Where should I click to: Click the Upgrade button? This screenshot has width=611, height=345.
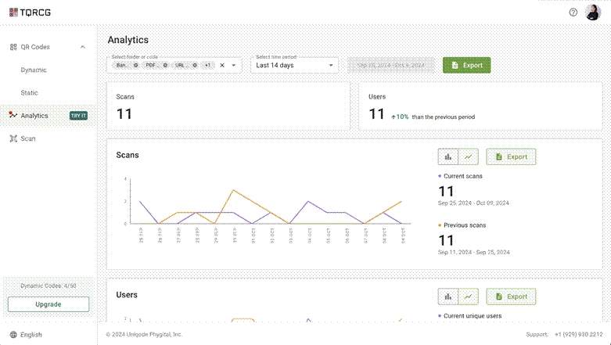(49, 304)
